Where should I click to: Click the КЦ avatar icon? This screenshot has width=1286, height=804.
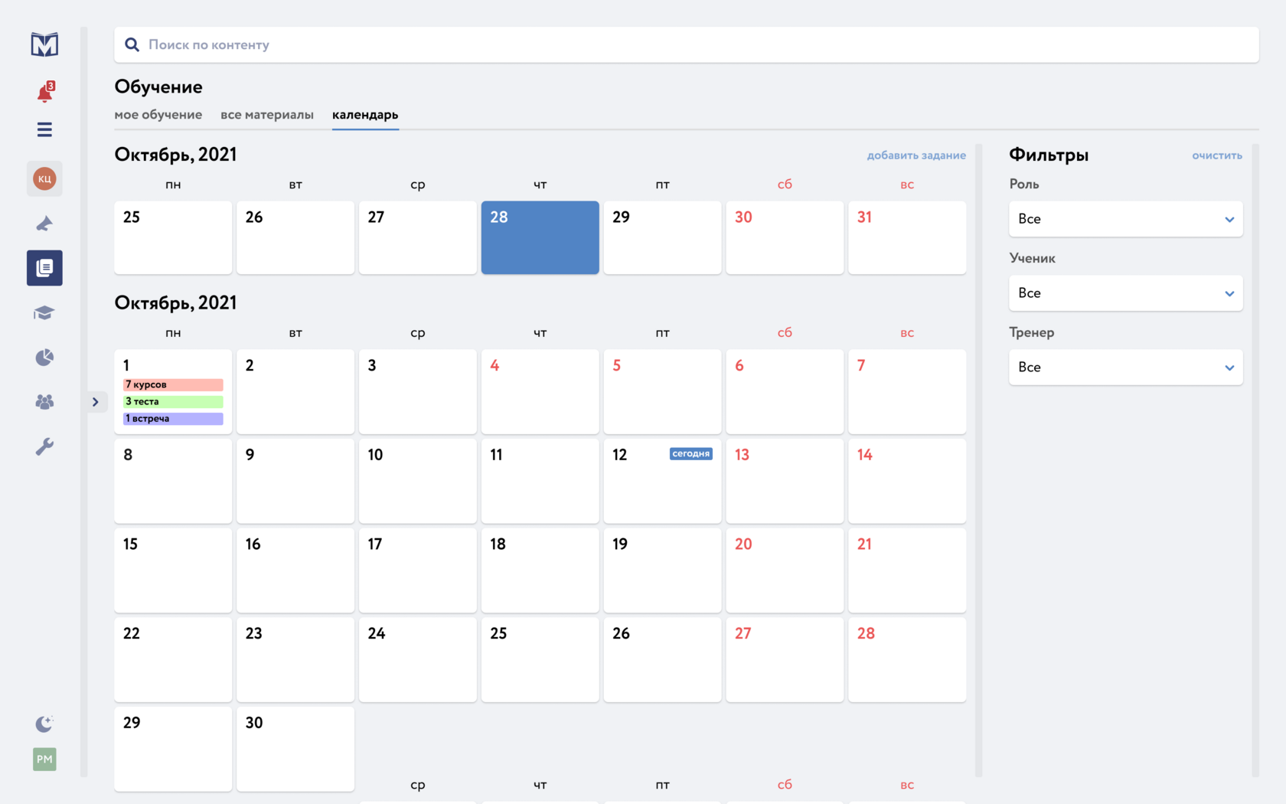point(44,178)
